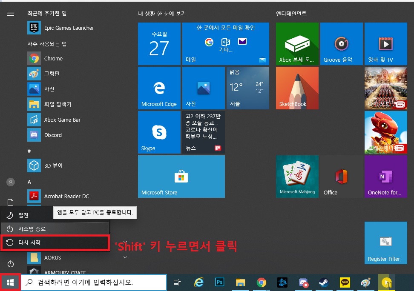Open the 메일 tile

point(226,43)
